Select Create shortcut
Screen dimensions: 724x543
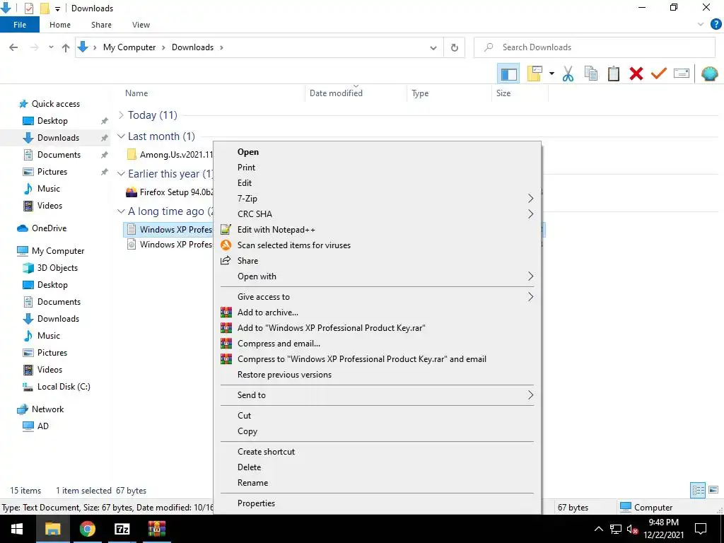377,452
